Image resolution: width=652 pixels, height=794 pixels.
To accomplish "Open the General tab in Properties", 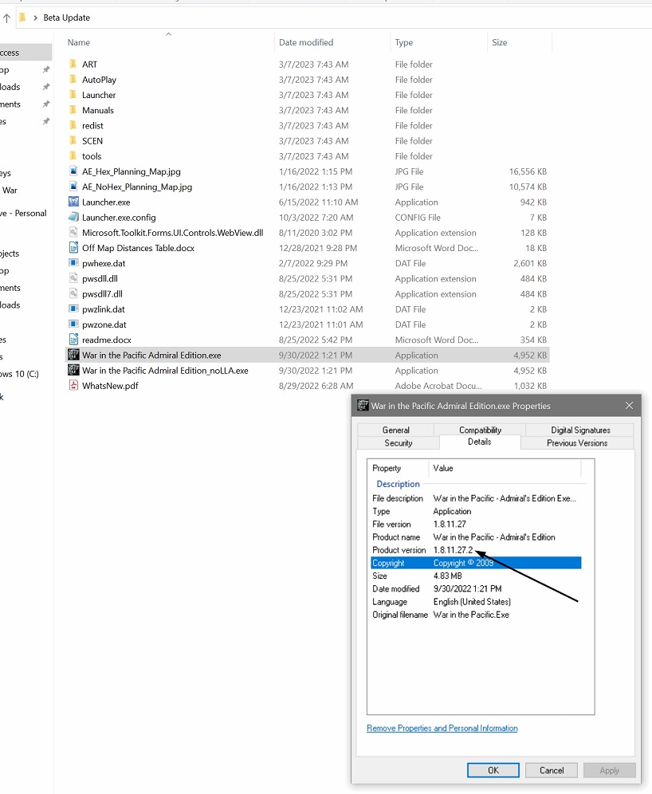I will (396, 430).
